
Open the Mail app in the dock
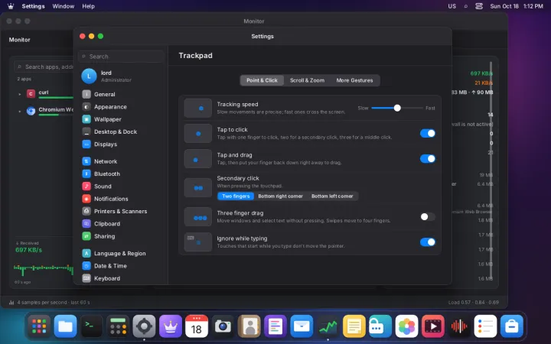(302, 326)
